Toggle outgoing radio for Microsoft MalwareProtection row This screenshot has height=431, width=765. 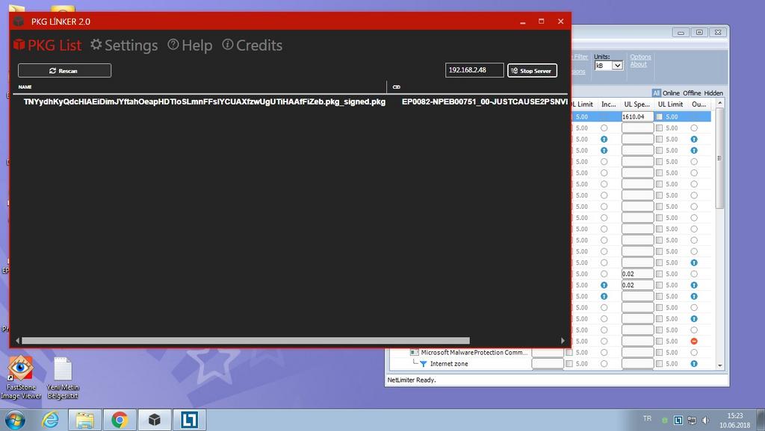(x=694, y=353)
